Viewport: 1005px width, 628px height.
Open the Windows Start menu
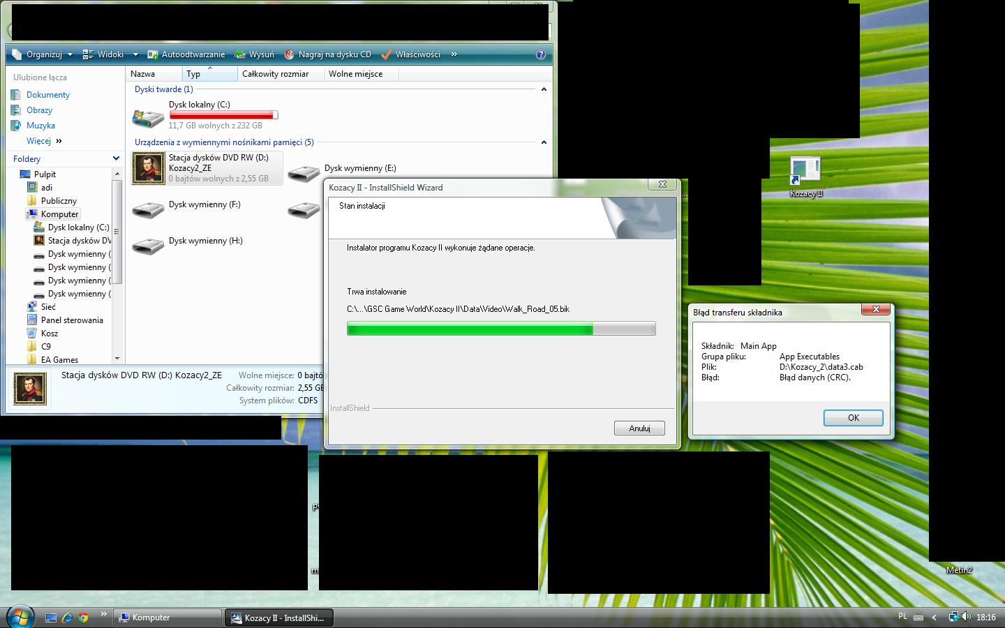20,616
